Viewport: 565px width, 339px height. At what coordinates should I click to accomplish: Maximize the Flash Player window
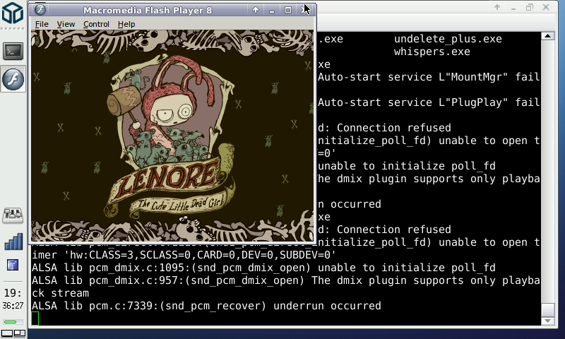[x=288, y=10]
